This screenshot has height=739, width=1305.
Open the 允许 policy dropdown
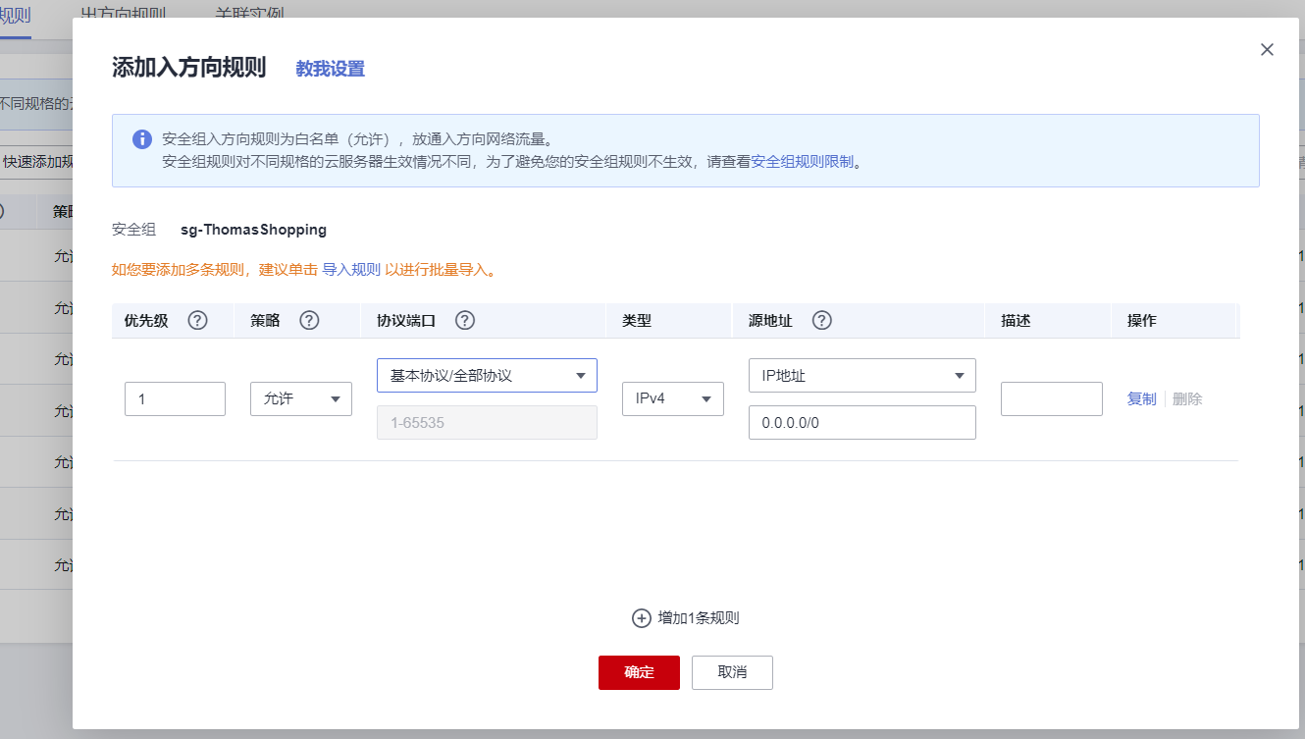click(301, 399)
